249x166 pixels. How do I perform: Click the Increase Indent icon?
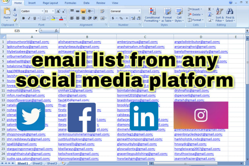(x=95, y=18)
